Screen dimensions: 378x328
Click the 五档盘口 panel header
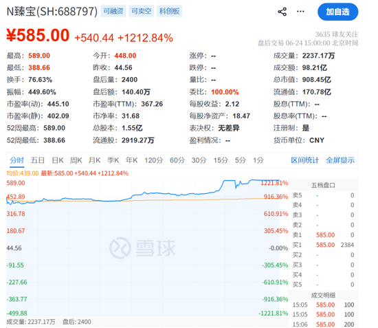(323, 185)
